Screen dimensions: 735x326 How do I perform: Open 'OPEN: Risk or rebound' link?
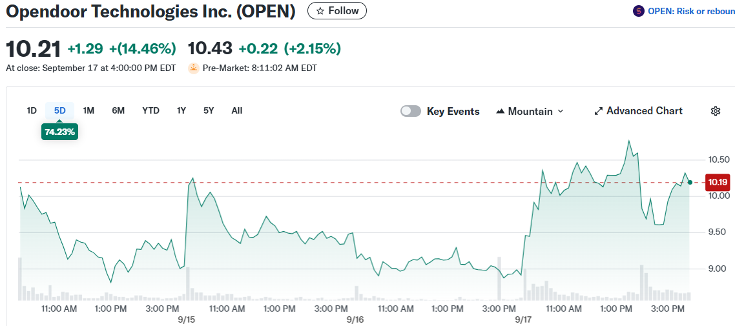pos(691,11)
